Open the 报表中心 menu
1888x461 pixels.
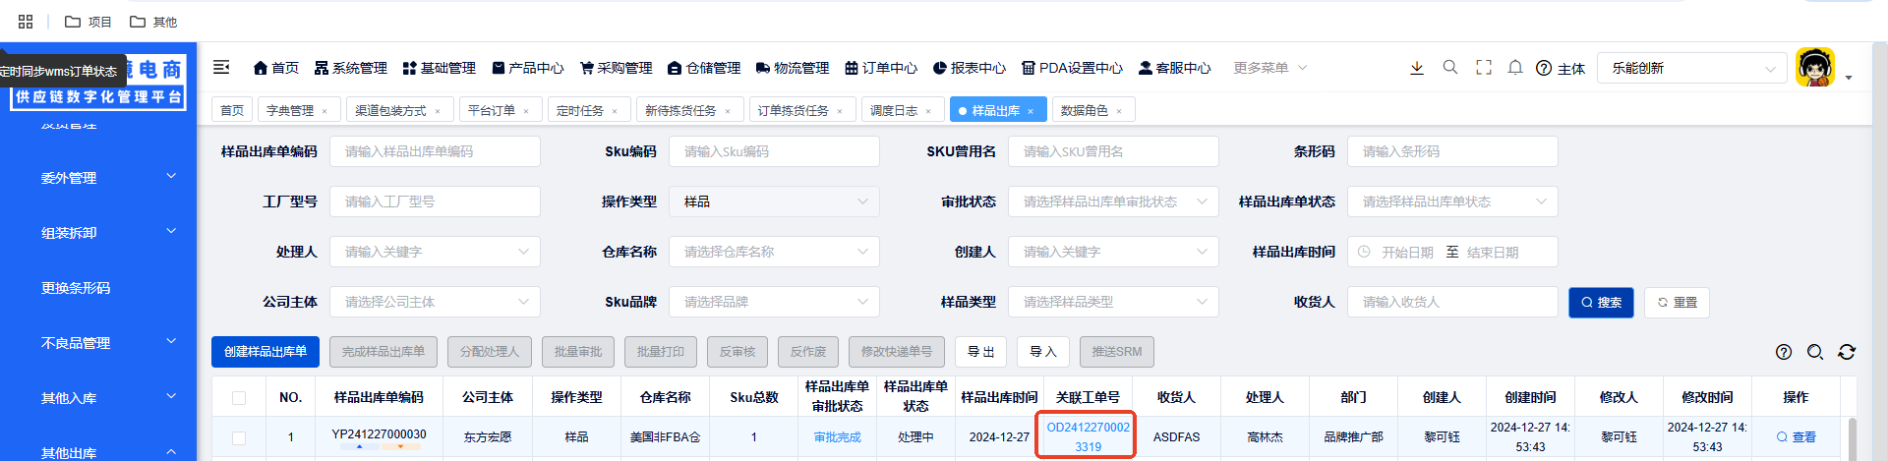(970, 68)
